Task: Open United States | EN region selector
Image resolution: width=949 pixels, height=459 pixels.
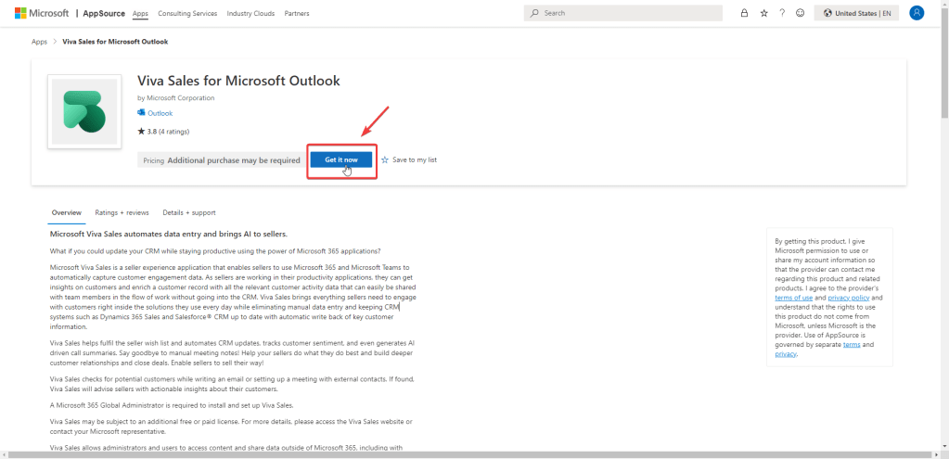Action: pyautogui.click(x=857, y=13)
